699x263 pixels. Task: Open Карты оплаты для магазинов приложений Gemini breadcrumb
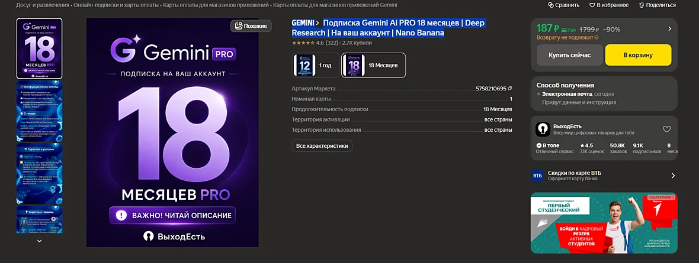pos(335,5)
